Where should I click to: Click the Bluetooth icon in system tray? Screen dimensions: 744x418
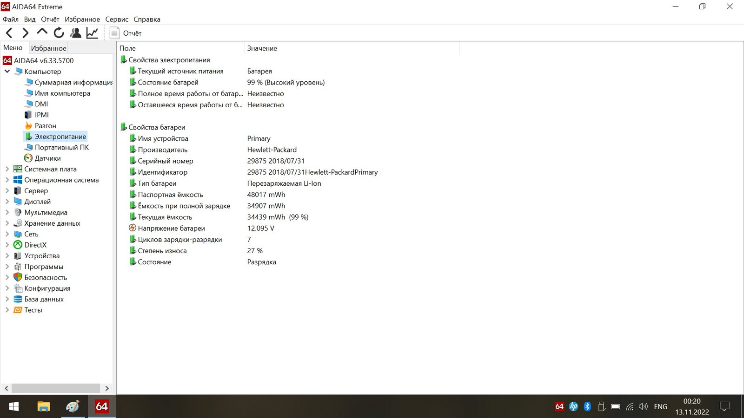click(x=587, y=406)
